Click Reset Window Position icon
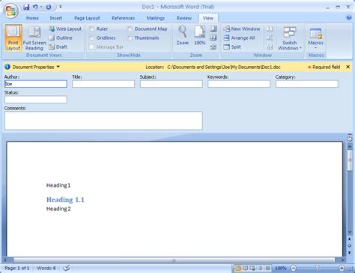 [x=270, y=46]
